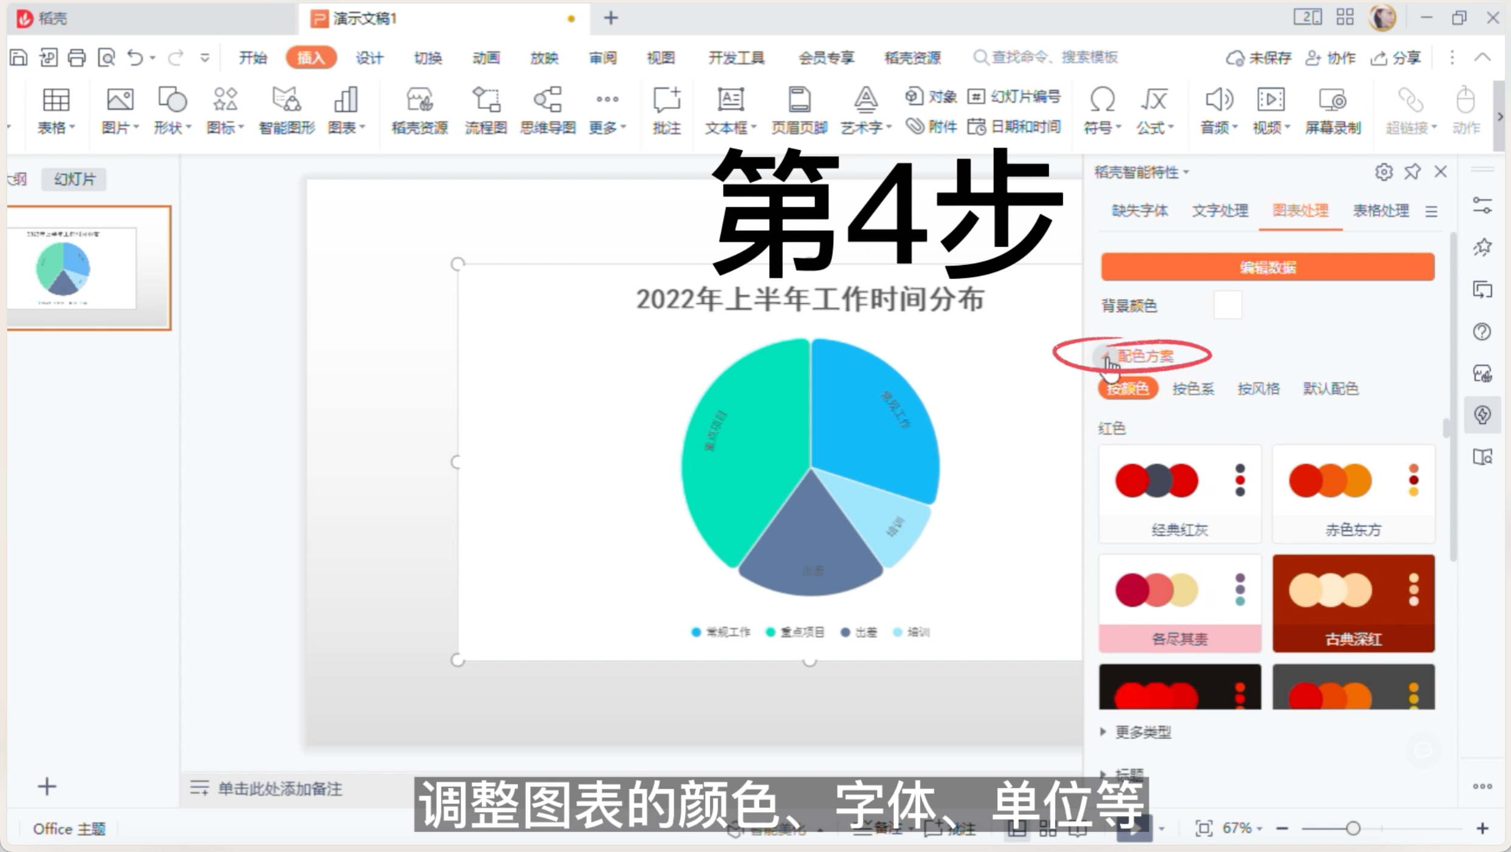Viewport: 1511px width, 852px height.
Task: Switch to the 设计 ribbon tab
Action: [x=370, y=58]
